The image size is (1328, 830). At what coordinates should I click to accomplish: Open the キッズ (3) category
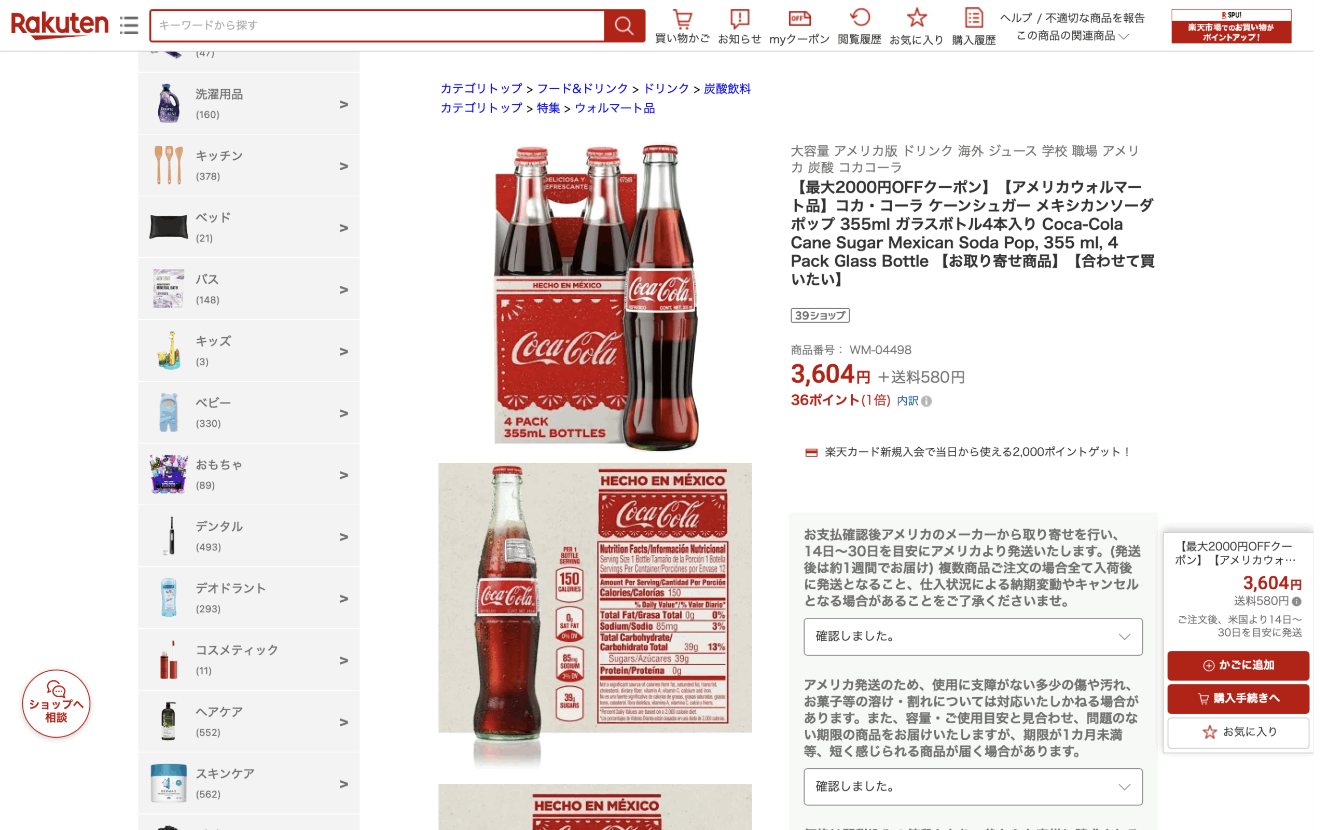[249, 351]
